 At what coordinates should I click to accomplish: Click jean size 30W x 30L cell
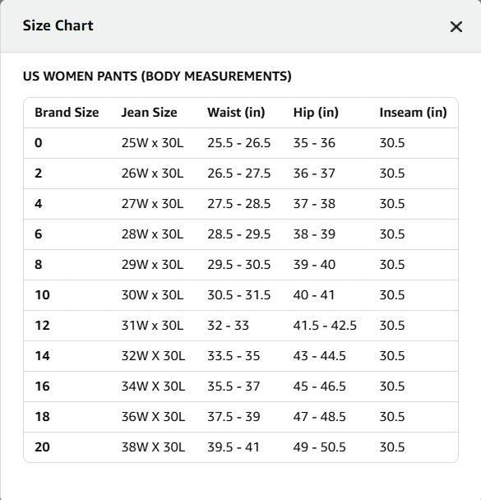point(152,295)
